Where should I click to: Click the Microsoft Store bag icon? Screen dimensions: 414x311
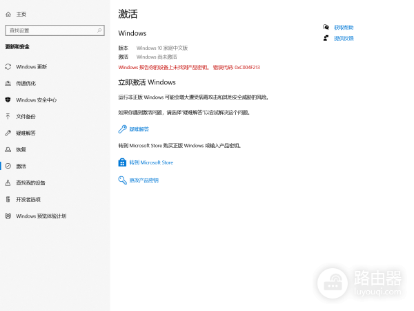click(x=122, y=162)
